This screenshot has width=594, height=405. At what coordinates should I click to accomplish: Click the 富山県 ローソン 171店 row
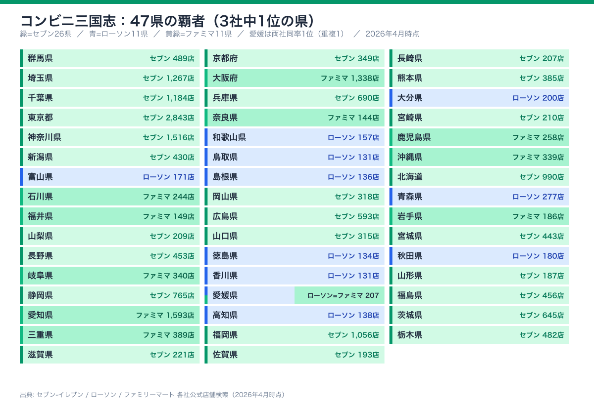point(110,177)
